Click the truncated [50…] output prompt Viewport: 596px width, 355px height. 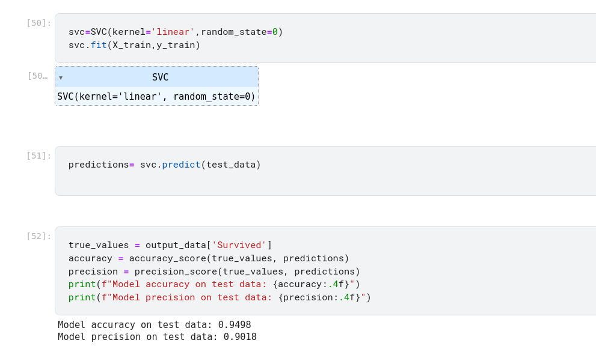pos(37,76)
